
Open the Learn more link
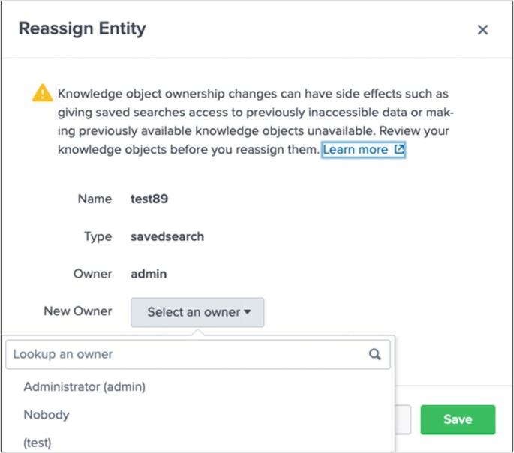click(355, 150)
